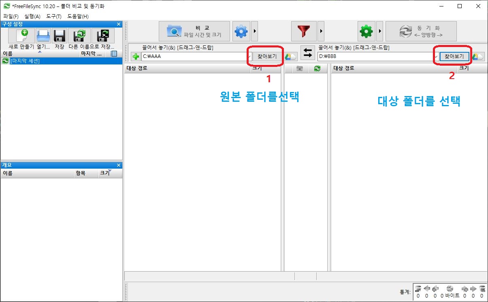The image size is (488, 302).
Task: Click the green sync action icon in middle column
Action: click(317, 69)
